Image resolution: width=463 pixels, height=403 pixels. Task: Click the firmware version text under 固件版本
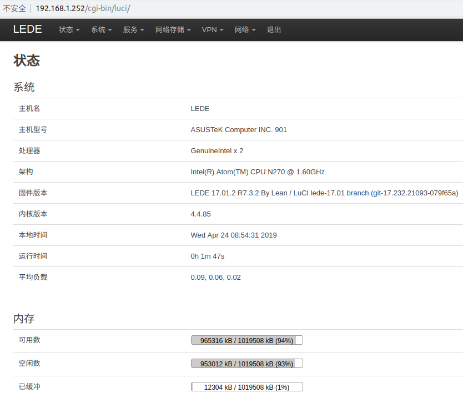tap(324, 193)
